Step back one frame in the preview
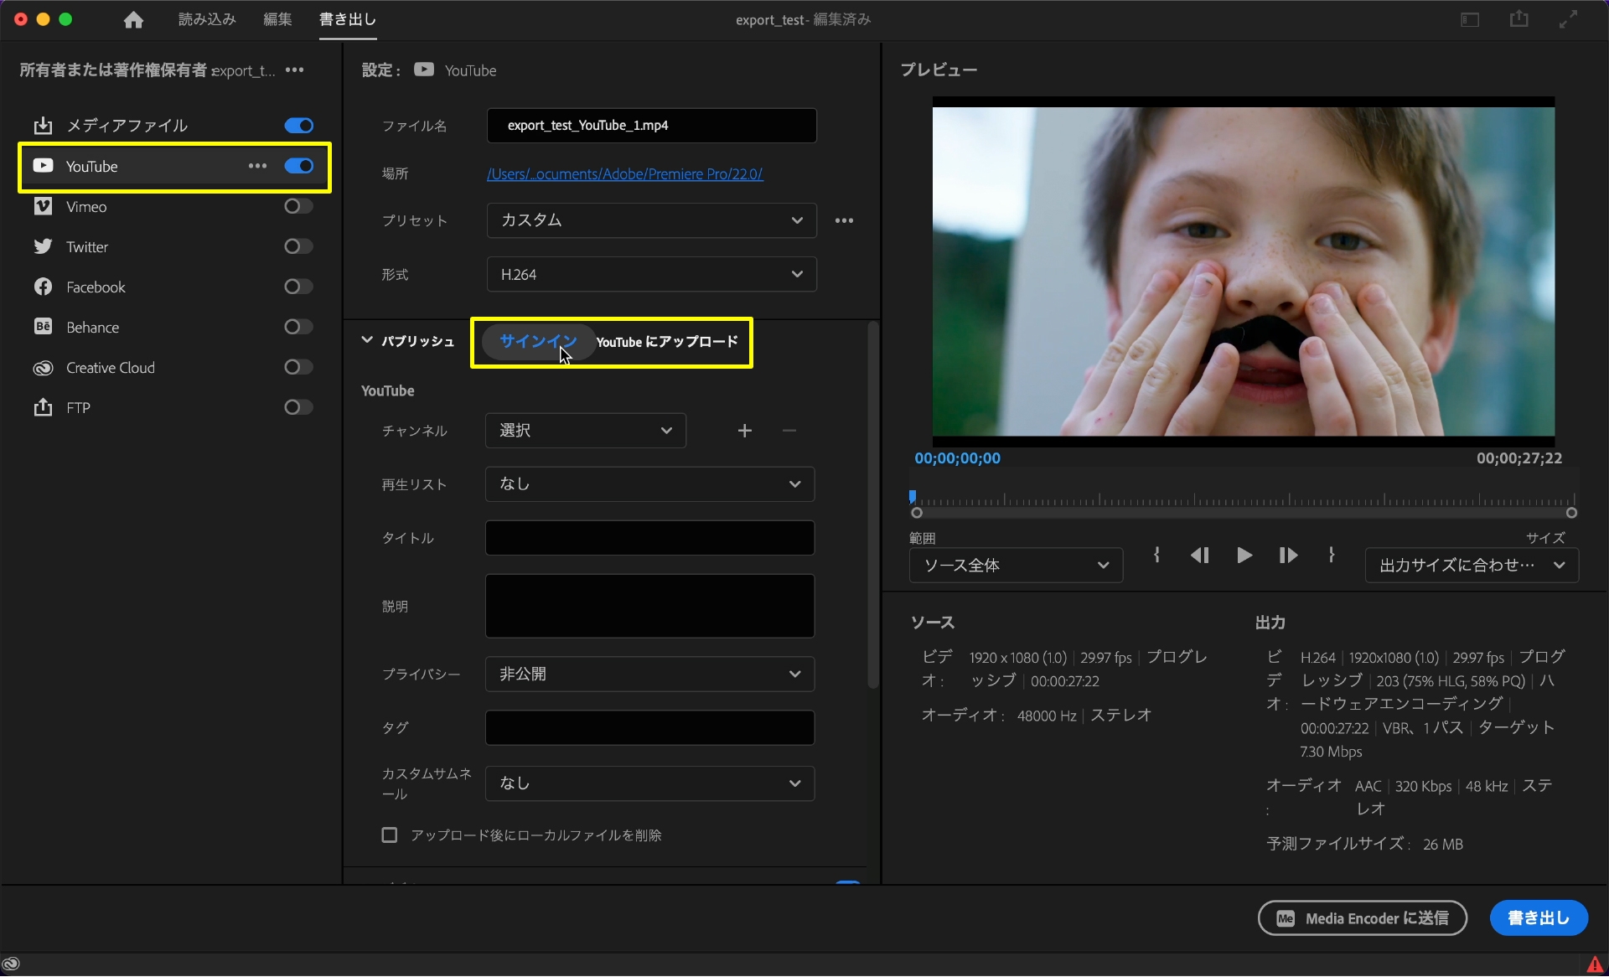The height and width of the screenshot is (977, 1609). pyautogui.click(x=1199, y=556)
